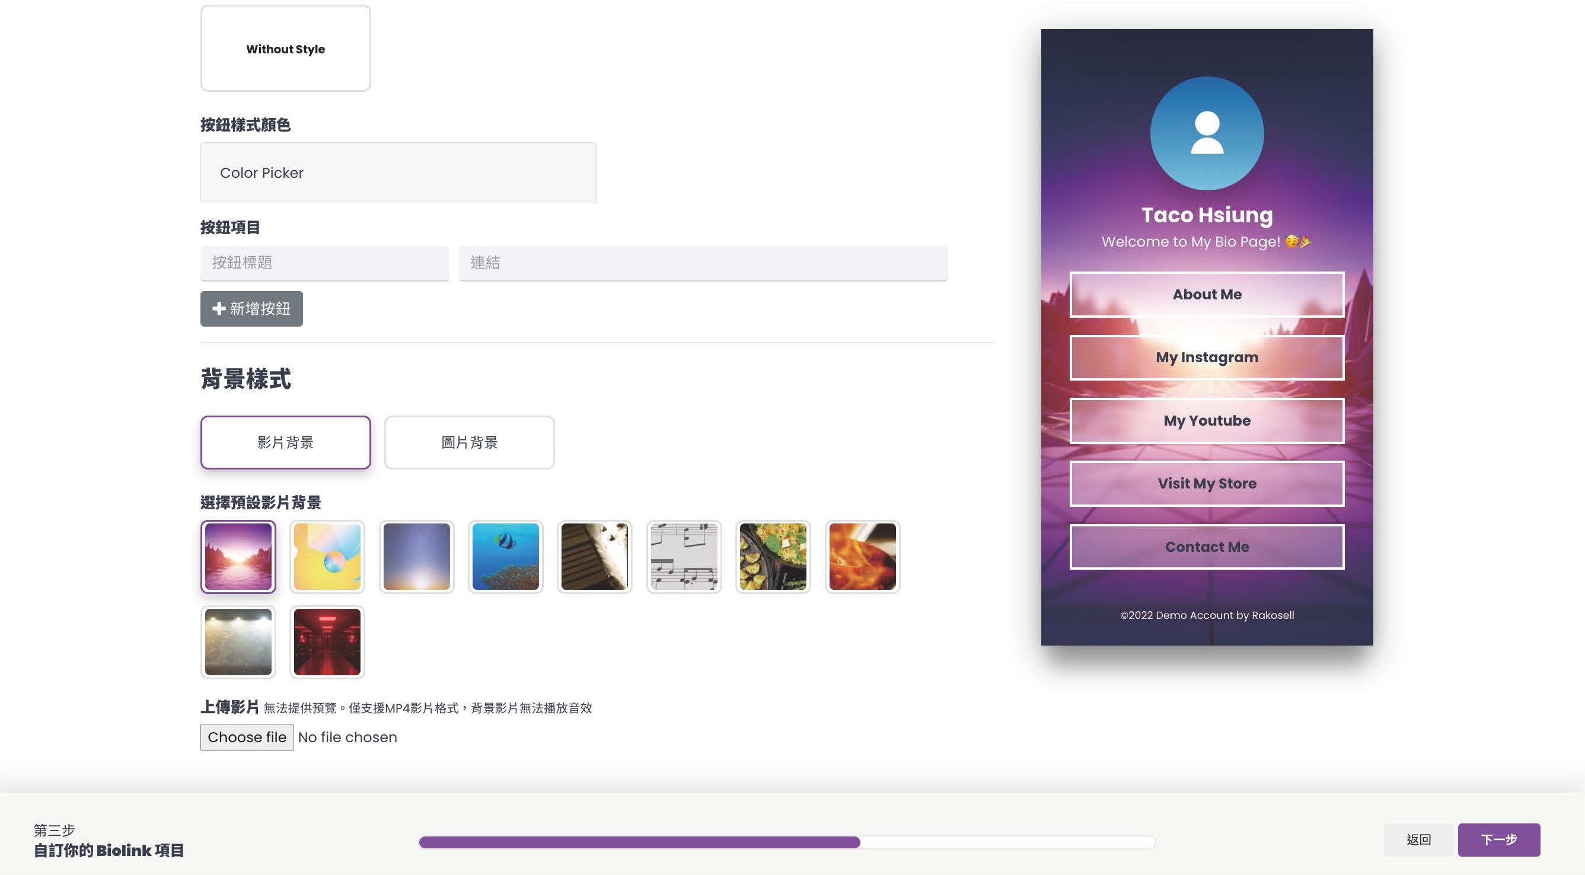Choose the yellow pastel shapes video background
This screenshot has height=875, width=1585.
coord(327,556)
